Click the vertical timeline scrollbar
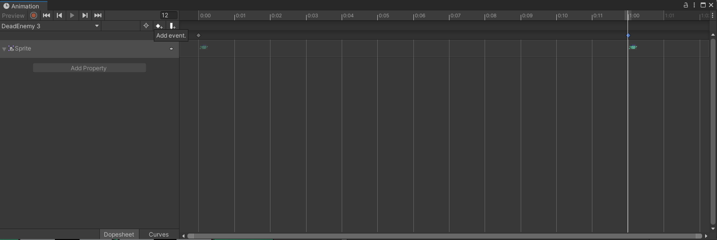This screenshot has height=240, width=717. point(713,131)
